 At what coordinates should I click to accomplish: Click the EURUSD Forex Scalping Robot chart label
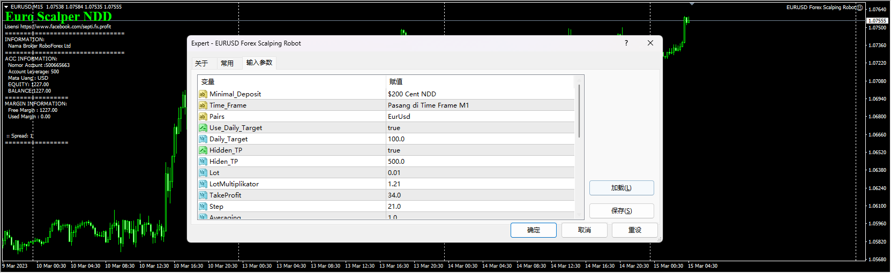pyautogui.click(x=821, y=7)
